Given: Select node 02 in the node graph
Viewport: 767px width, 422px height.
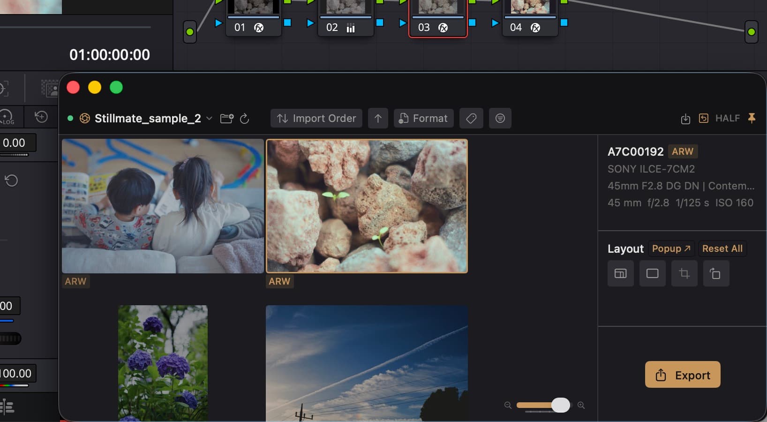Looking at the screenshot, I should coord(346,19).
